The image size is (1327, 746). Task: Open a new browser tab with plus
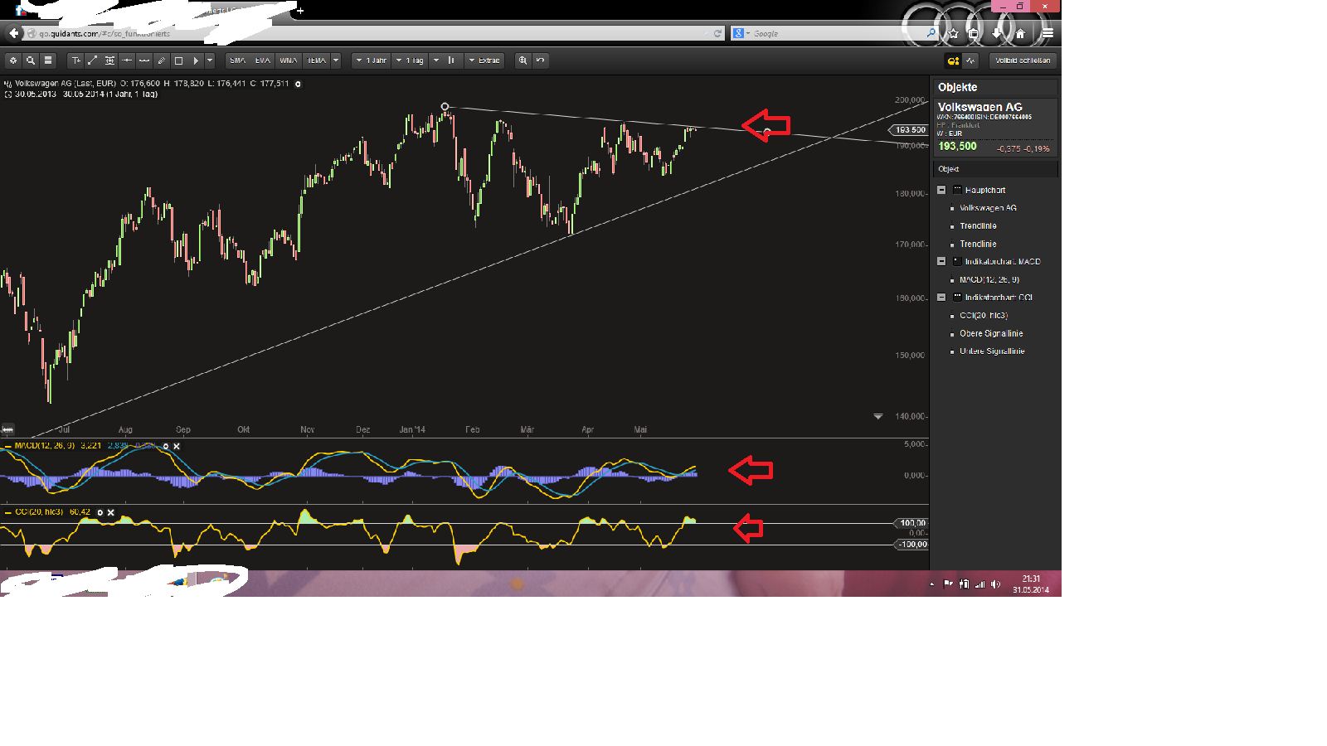300,11
